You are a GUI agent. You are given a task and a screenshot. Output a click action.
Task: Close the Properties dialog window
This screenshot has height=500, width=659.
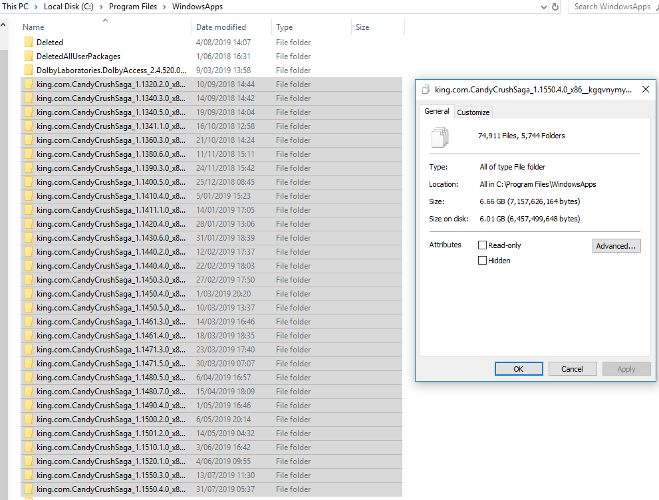pos(646,89)
